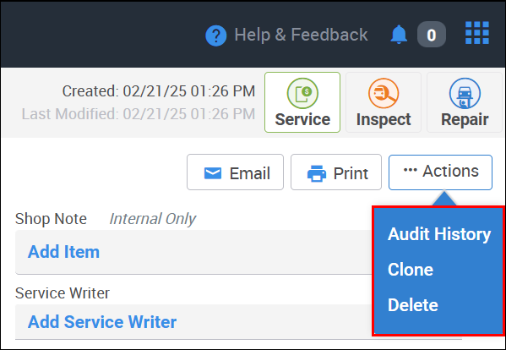The image size is (506, 350).
Task: Choose Delete from the Actions menu
Action: (413, 305)
